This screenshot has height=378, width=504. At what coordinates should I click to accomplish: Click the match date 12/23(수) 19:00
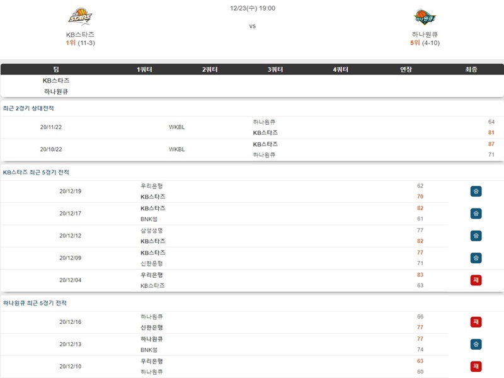(x=253, y=8)
